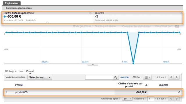Click the Graphique par calendar icon

pos(177,26)
